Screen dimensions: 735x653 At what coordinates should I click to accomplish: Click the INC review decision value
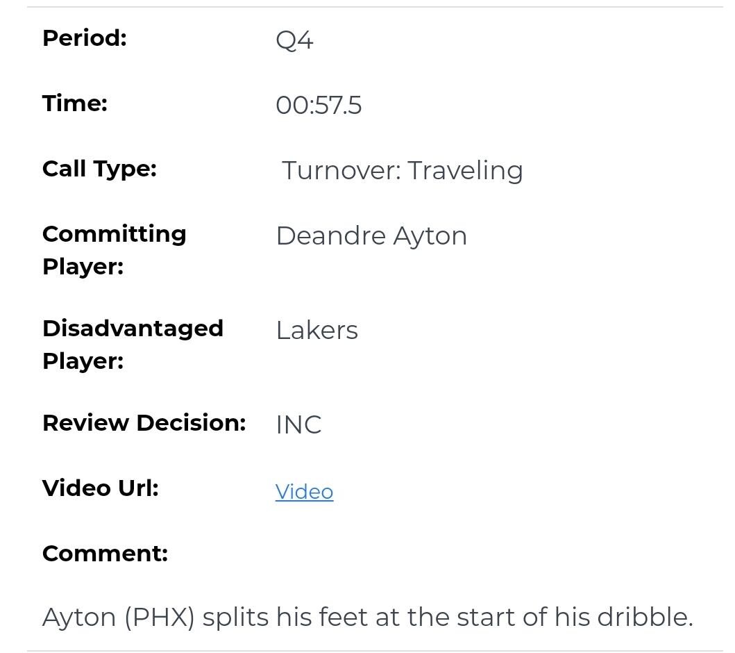pyautogui.click(x=298, y=425)
